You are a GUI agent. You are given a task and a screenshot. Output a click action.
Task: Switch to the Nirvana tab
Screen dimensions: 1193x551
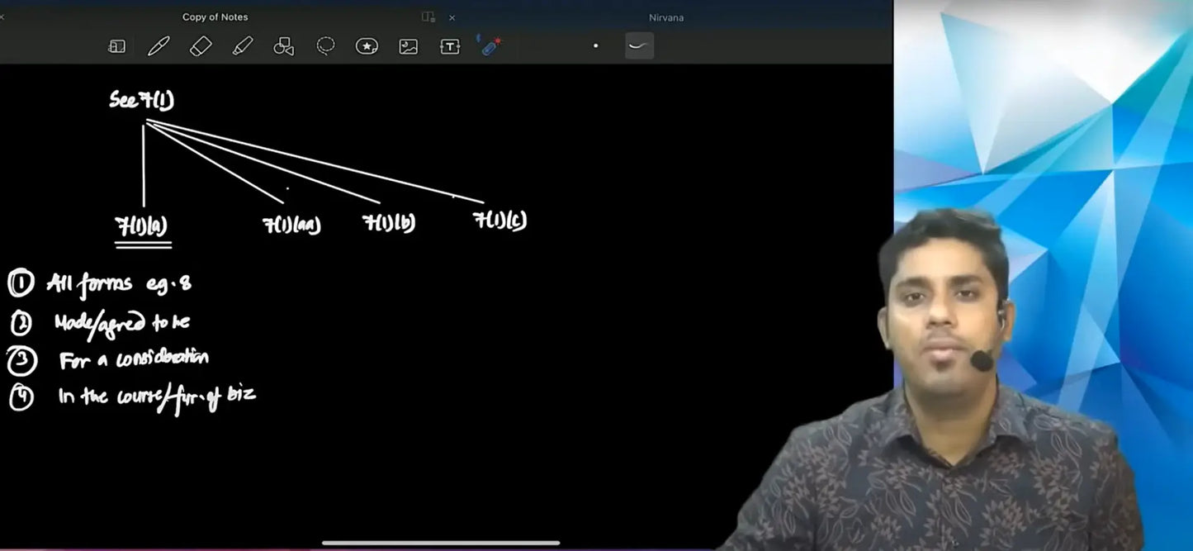click(x=666, y=17)
